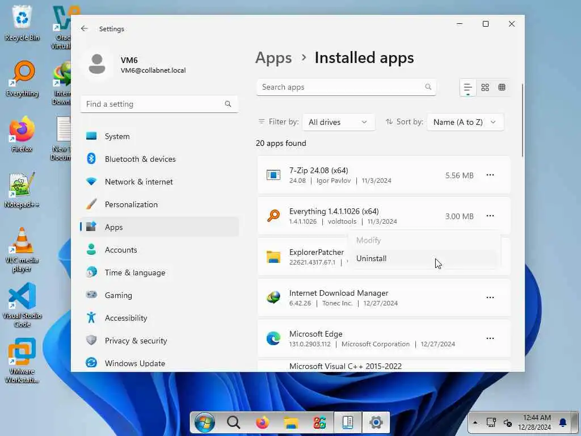Switch to grid view layout icon
The image size is (581, 436).
pos(485,87)
